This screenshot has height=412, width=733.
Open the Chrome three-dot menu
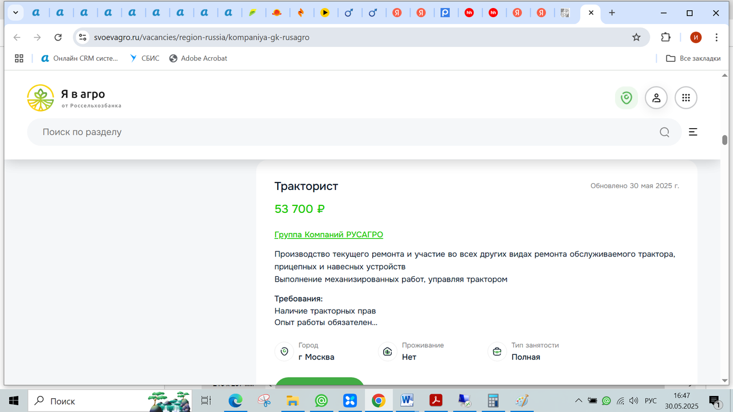[x=717, y=37]
